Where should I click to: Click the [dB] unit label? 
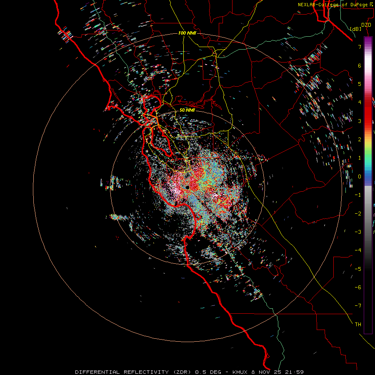[356, 29]
